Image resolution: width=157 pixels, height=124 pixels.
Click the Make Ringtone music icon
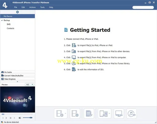point(2,79)
